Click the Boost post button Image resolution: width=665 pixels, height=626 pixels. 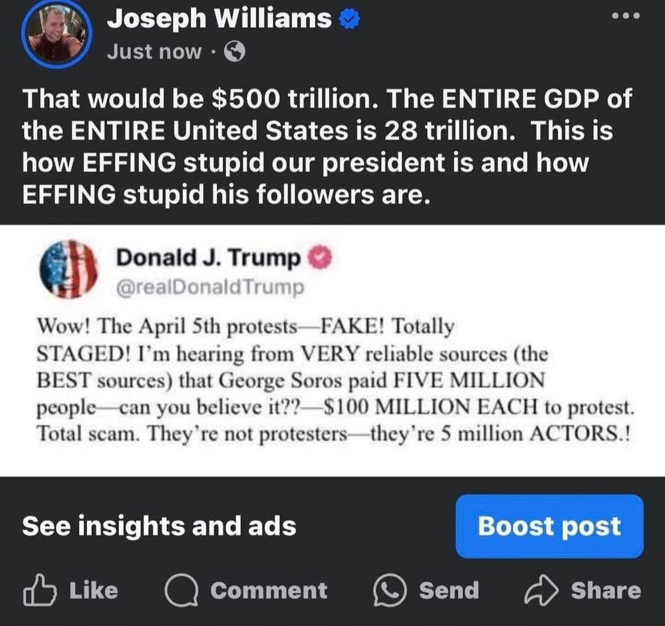[550, 526]
